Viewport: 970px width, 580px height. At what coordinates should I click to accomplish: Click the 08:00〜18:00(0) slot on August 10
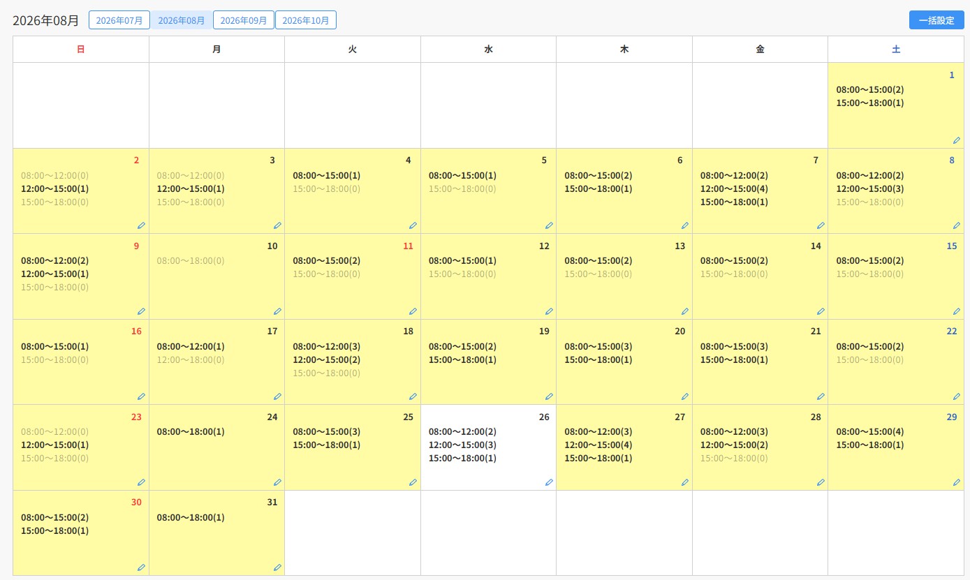(191, 260)
